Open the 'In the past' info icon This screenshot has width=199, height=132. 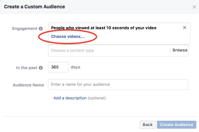(x=41, y=68)
